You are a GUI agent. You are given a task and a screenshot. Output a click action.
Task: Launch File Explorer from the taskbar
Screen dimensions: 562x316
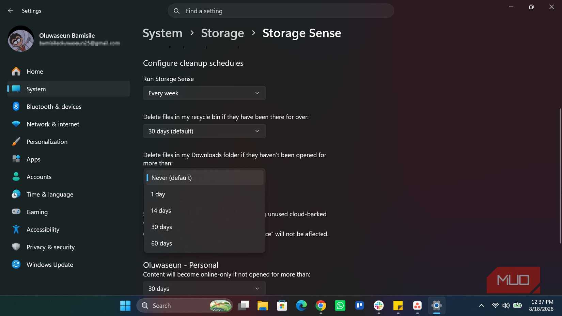[263, 306]
